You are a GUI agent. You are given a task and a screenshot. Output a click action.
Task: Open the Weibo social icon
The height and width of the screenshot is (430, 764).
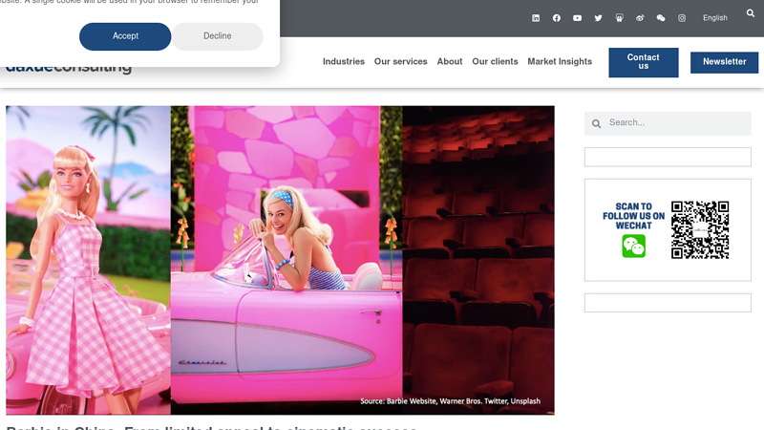click(x=640, y=18)
